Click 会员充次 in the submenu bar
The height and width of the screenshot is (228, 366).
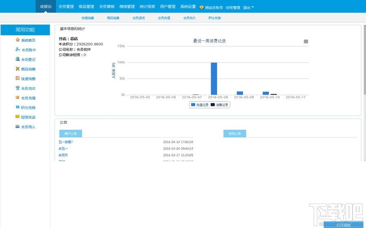189,18
